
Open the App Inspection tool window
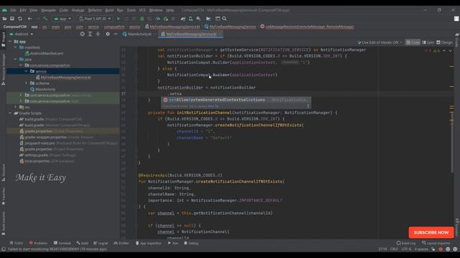coord(149,243)
